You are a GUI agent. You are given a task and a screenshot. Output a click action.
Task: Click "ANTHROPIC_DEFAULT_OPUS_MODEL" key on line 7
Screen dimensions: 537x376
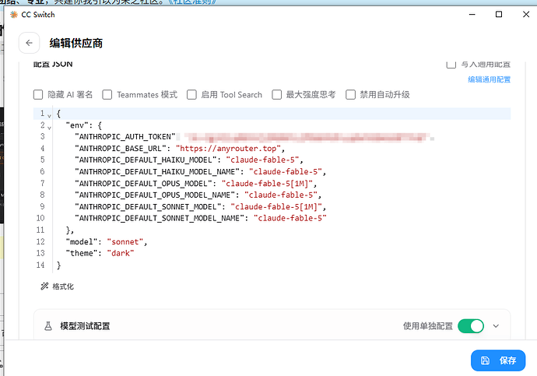click(x=143, y=184)
